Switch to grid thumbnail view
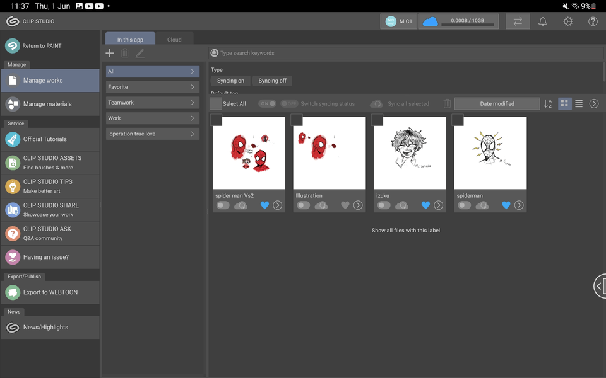The width and height of the screenshot is (606, 378). coord(564,104)
